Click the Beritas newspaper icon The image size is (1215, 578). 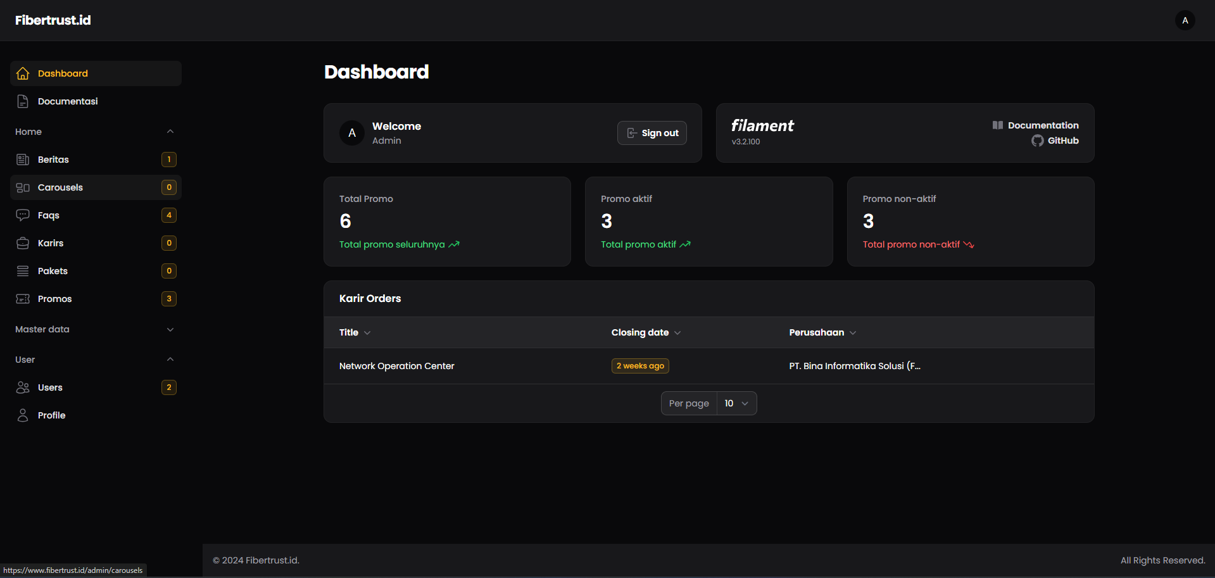tap(23, 160)
